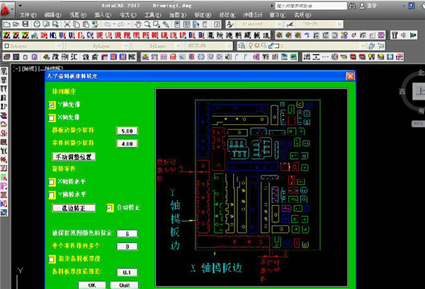Uncheck the Y轴先排 checkbox
Screen dimensions: 425x289
(52, 105)
